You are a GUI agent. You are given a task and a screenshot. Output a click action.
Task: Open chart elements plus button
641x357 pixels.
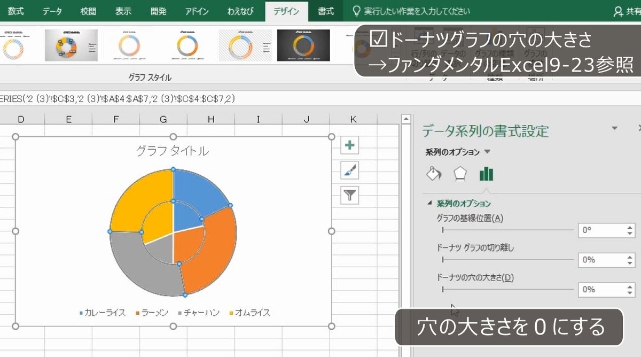click(x=349, y=145)
